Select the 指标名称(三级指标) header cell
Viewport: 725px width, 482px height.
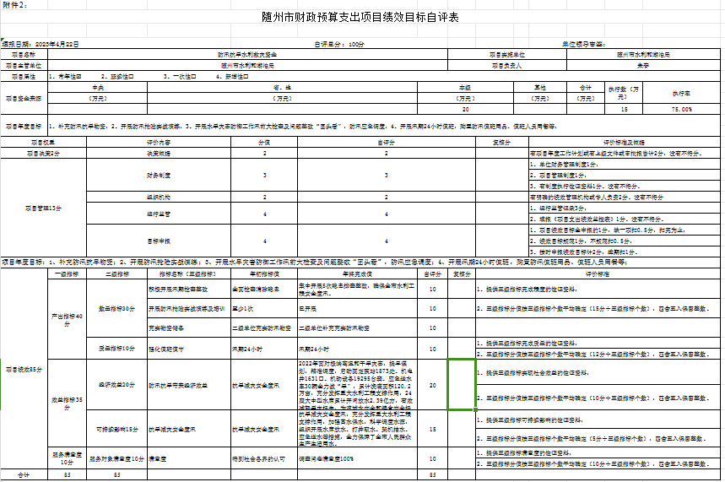tap(189, 273)
